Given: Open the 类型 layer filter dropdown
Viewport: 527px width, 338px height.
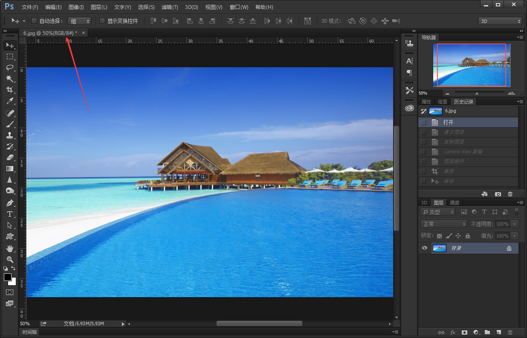Looking at the screenshot, I should [438, 212].
